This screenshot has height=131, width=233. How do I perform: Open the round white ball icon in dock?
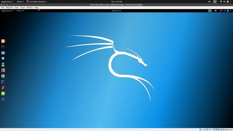pyautogui.click(x=3, y=76)
